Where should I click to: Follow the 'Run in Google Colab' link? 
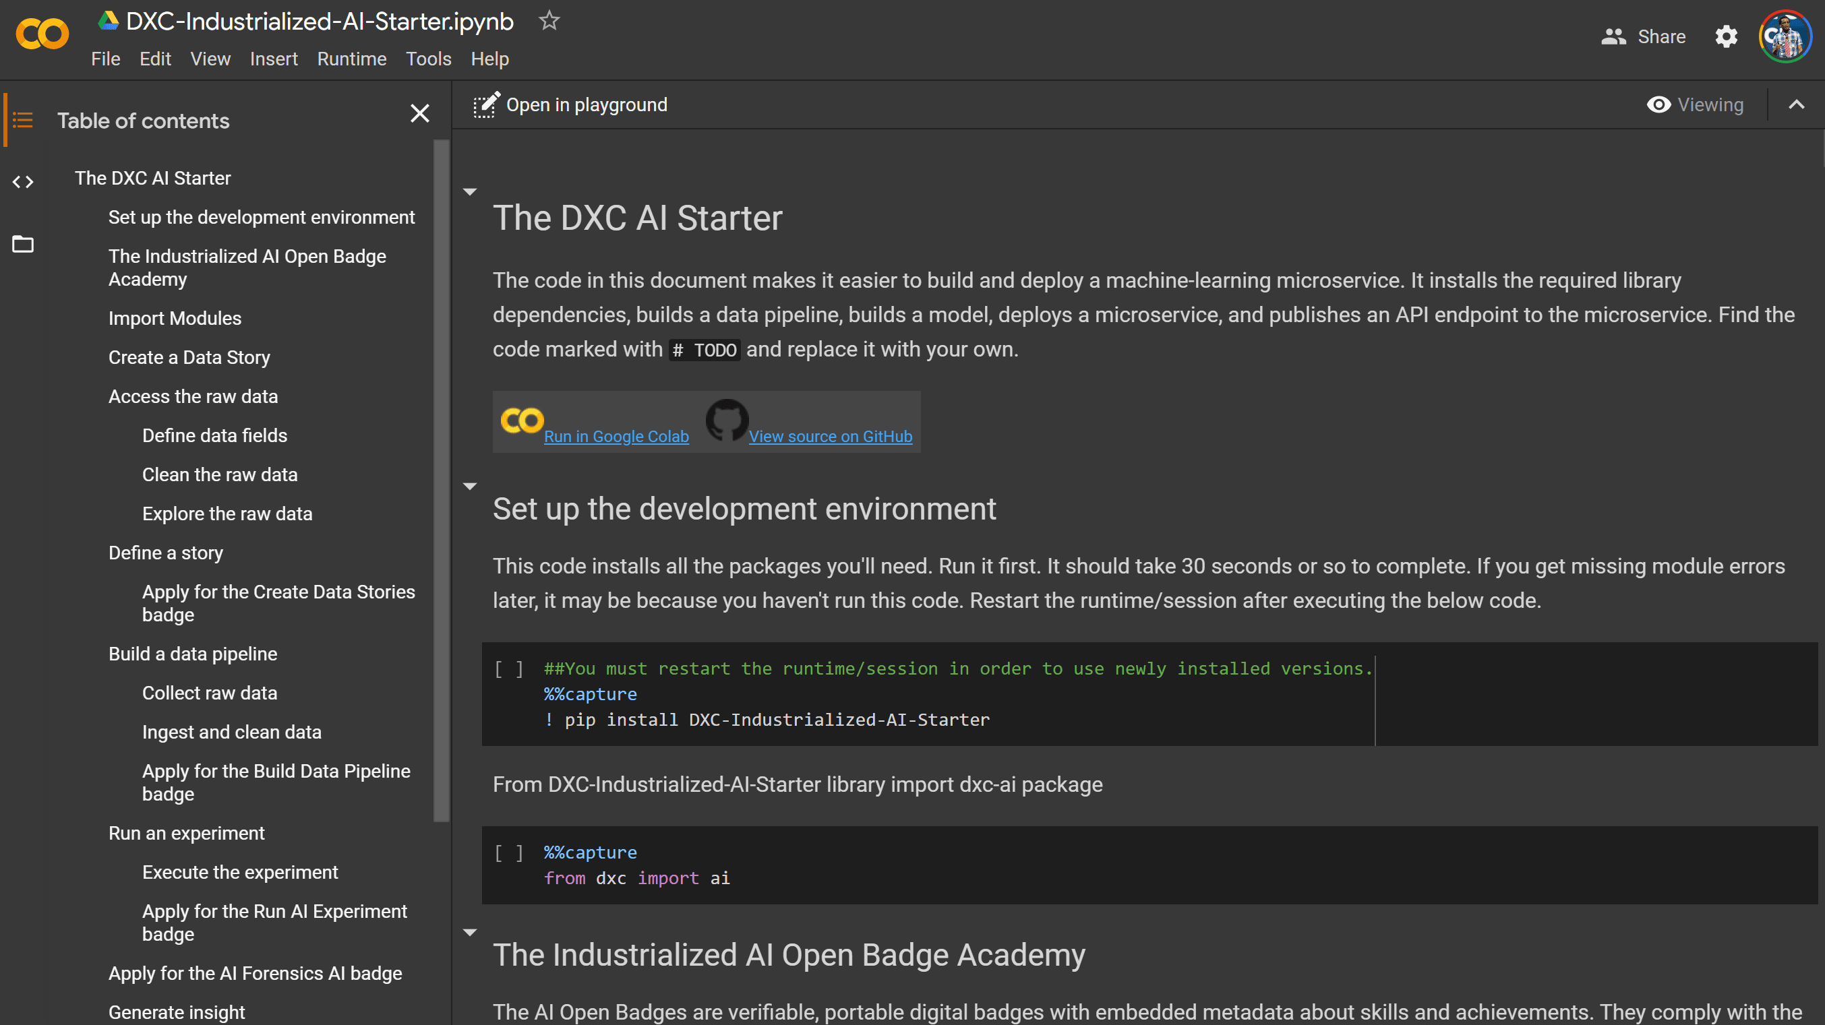616,437
